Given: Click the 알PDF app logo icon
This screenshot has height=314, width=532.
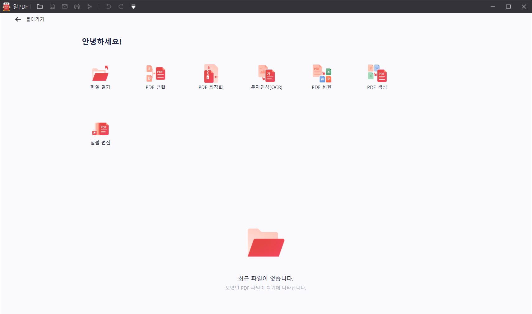Looking at the screenshot, I should pos(7,7).
